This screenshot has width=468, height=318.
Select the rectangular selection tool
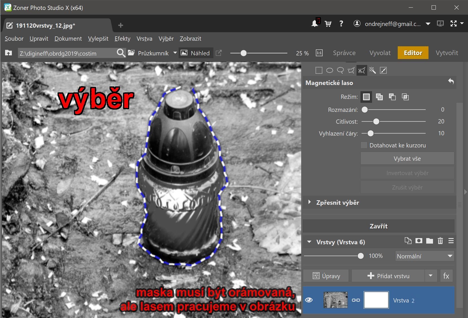tap(319, 70)
